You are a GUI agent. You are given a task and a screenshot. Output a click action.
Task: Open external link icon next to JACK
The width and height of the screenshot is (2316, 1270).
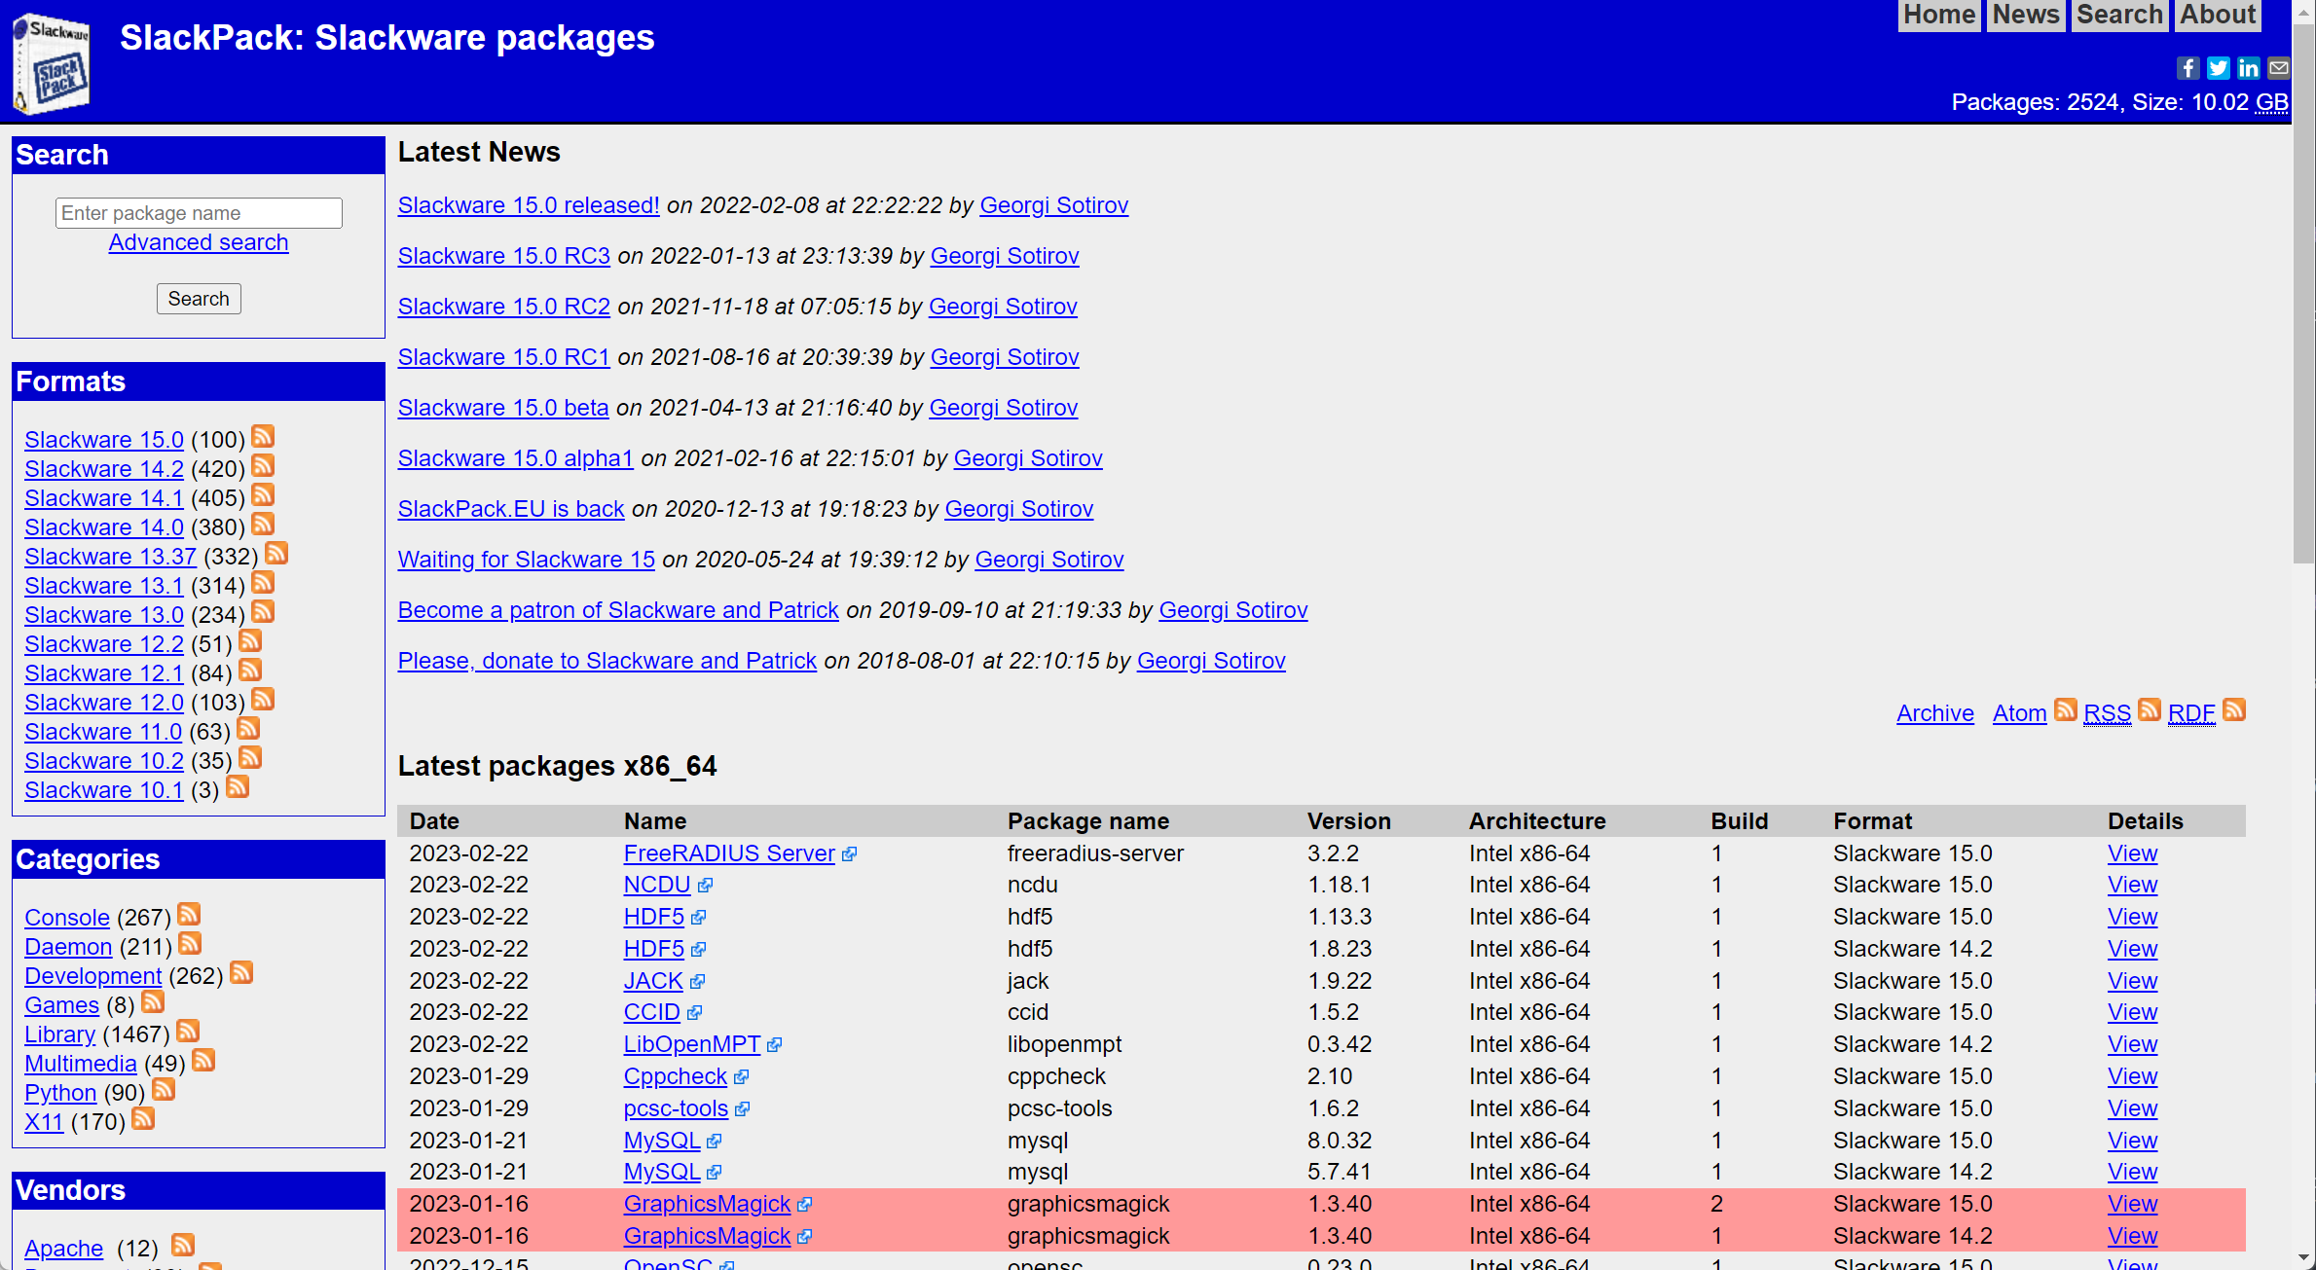tap(697, 982)
